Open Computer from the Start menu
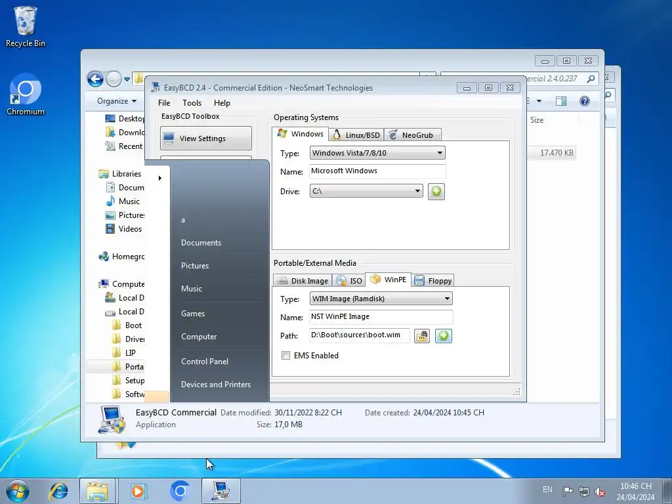This screenshot has height=504, width=672. [199, 337]
